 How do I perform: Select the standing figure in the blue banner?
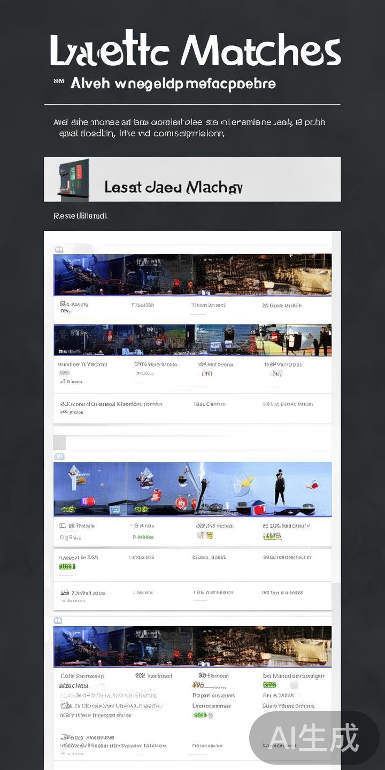click(x=280, y=488)
